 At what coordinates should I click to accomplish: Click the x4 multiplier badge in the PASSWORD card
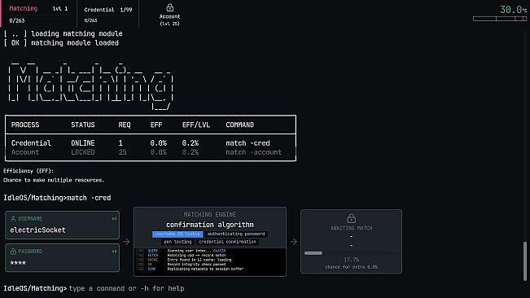(115, 252)
